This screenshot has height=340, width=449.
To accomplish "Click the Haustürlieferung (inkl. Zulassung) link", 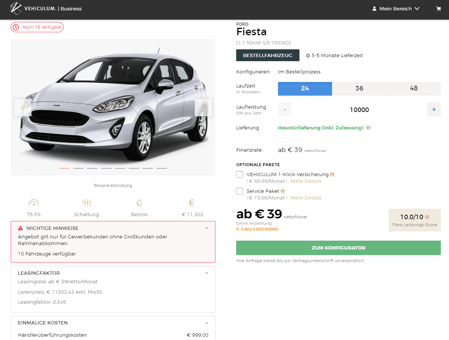I will pos(321,128).
